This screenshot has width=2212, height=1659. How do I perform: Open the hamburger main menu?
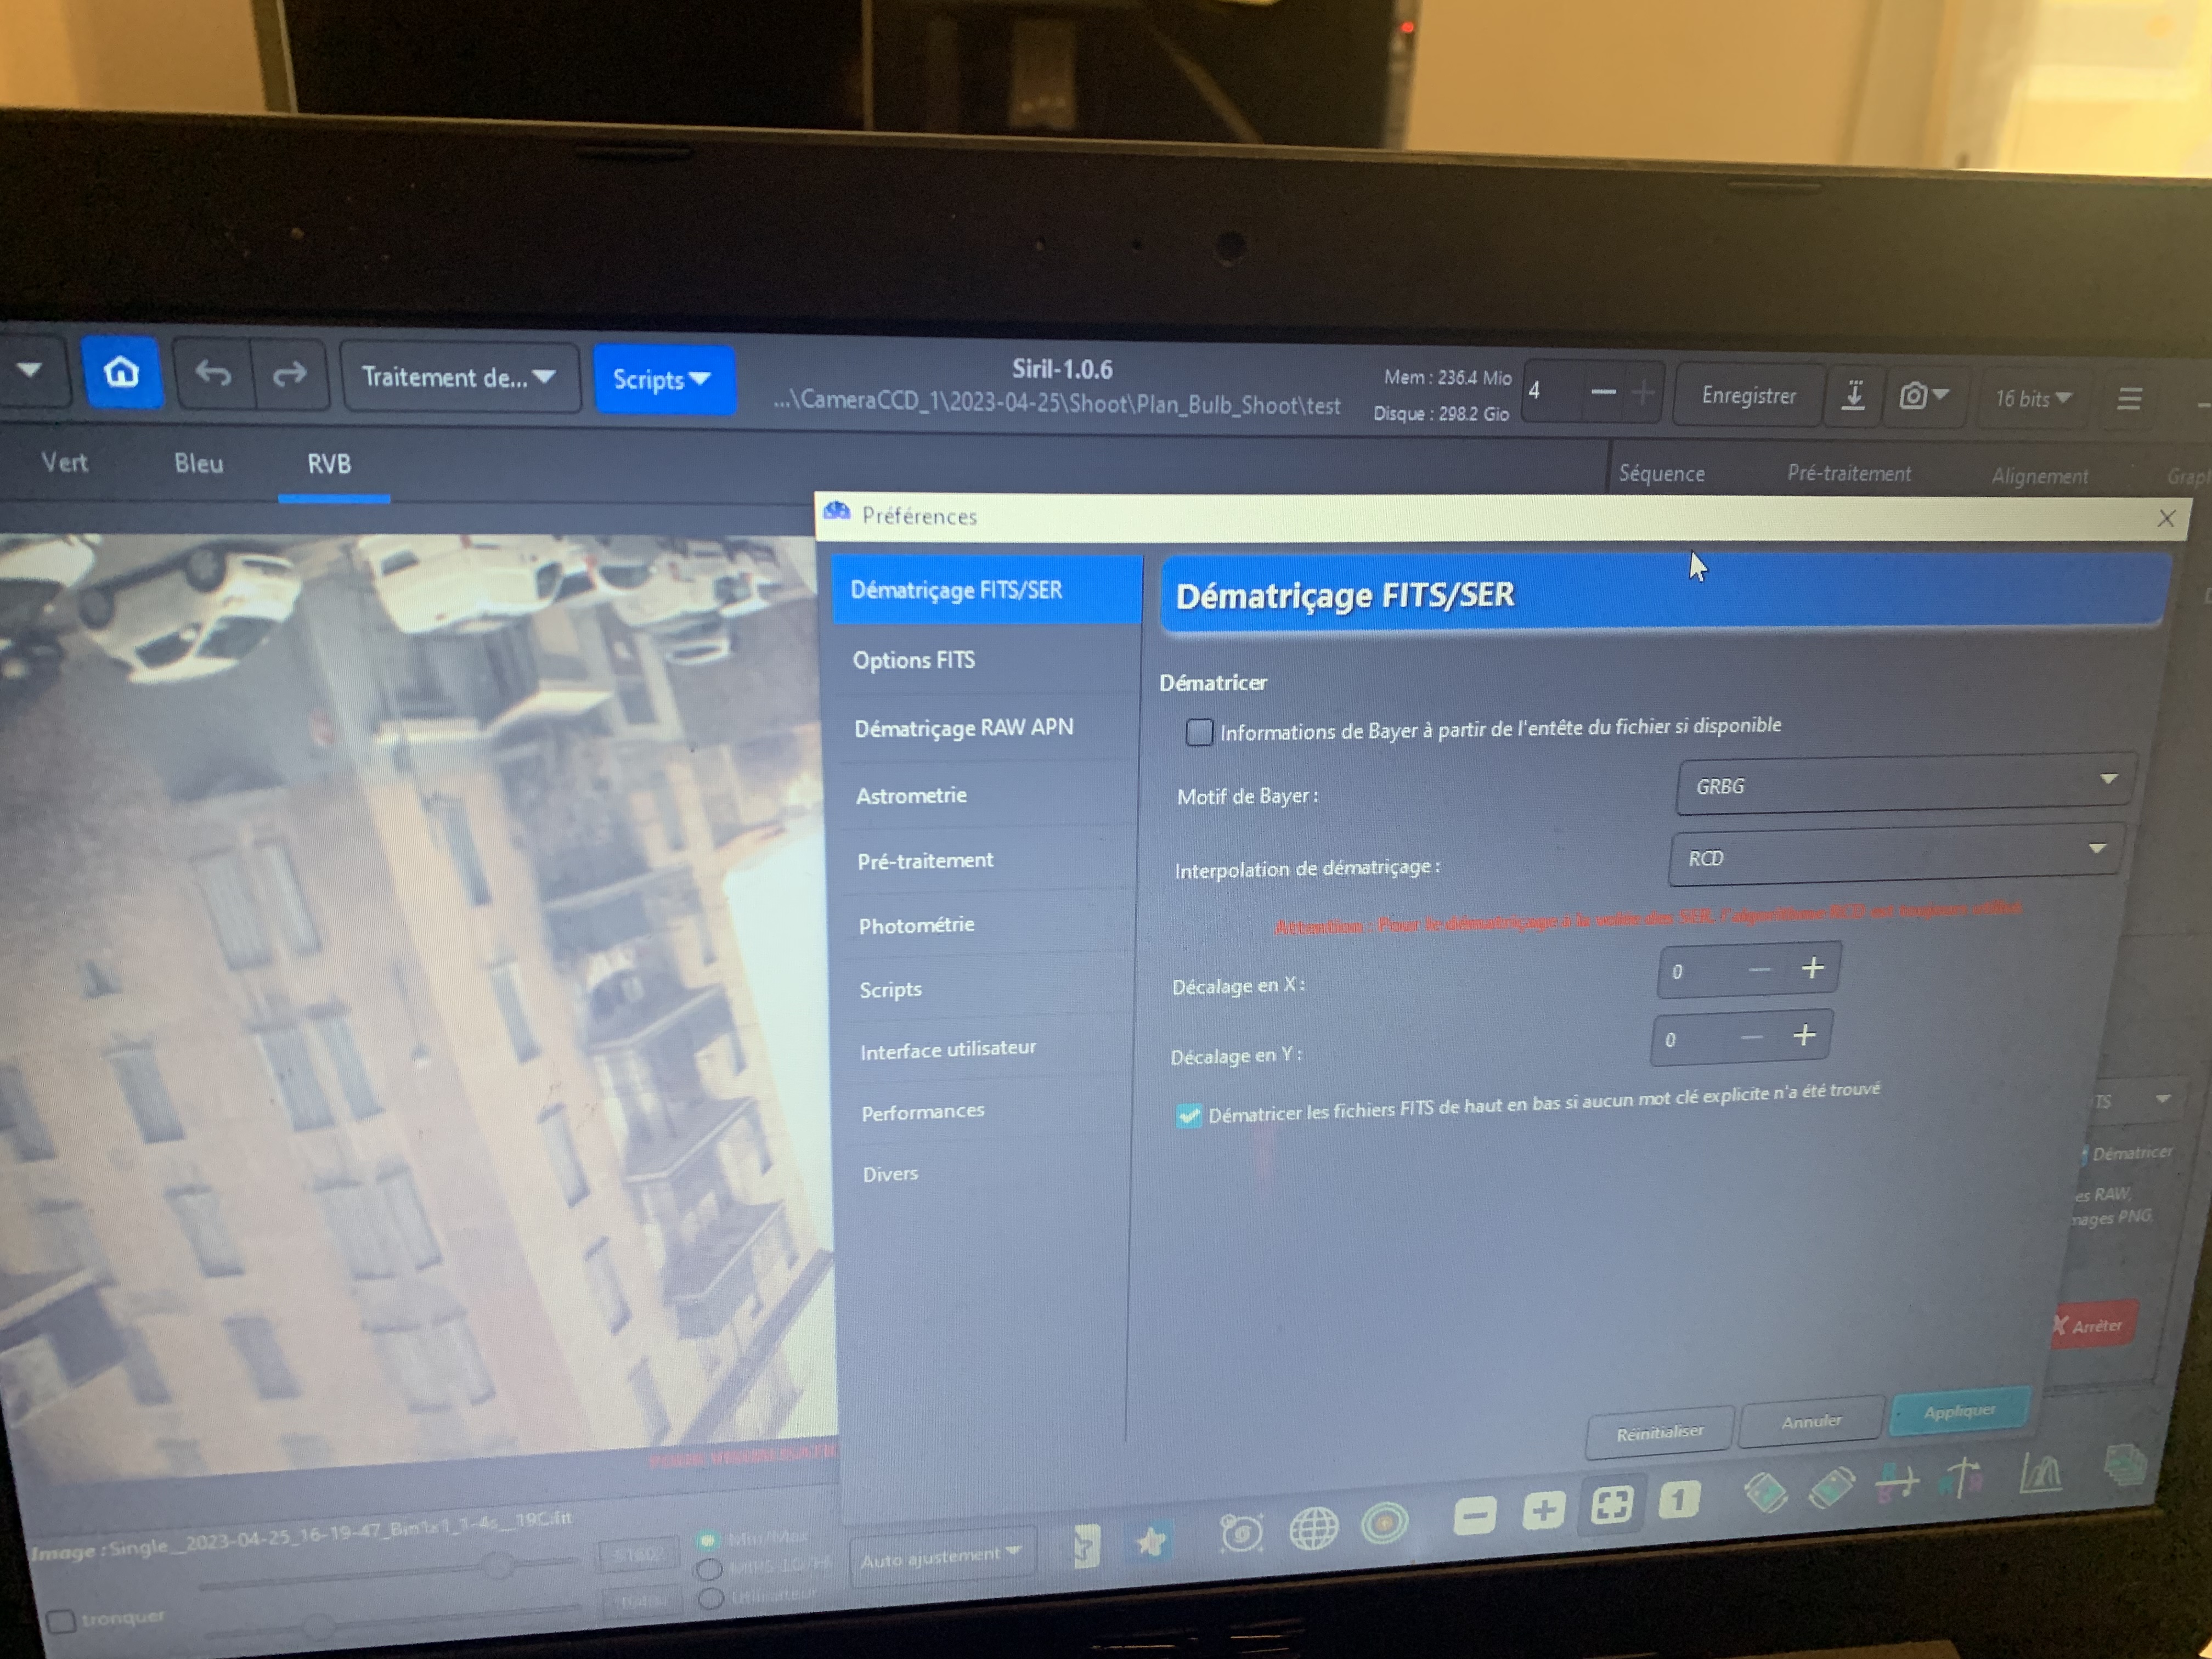click(2129, 399)
